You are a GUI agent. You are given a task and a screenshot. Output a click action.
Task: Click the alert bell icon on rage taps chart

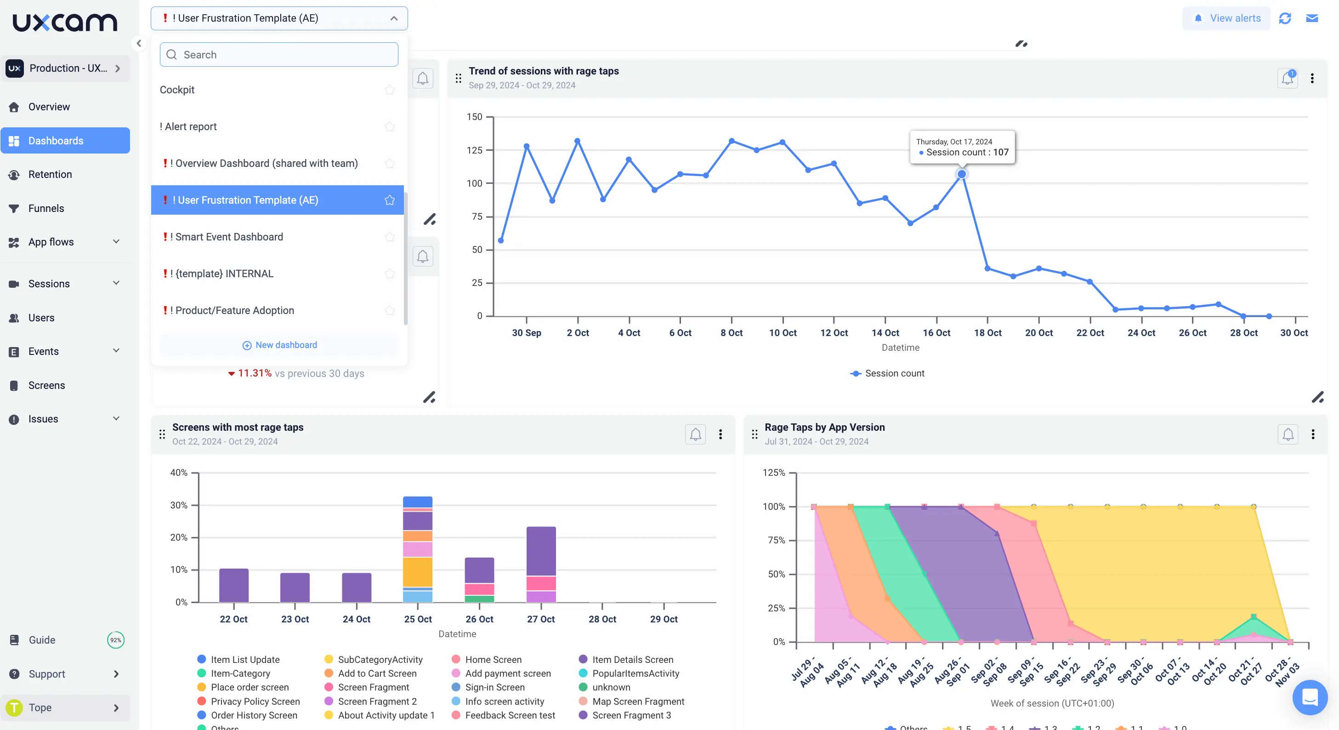pyautogui.click(x=1287, y=78)
